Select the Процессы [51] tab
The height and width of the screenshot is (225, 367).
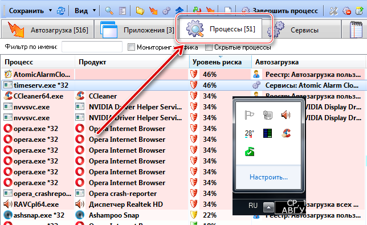[221, 29]
